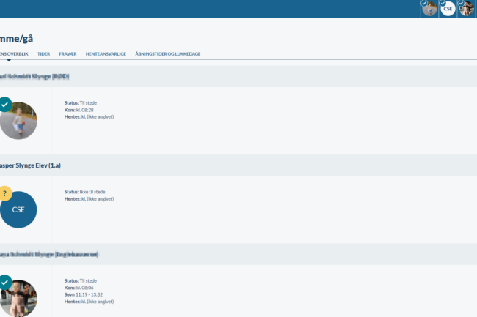Screen dimensions: 477x317
Task: Click the first child photo in the top bar
Action: click(430, 10)
